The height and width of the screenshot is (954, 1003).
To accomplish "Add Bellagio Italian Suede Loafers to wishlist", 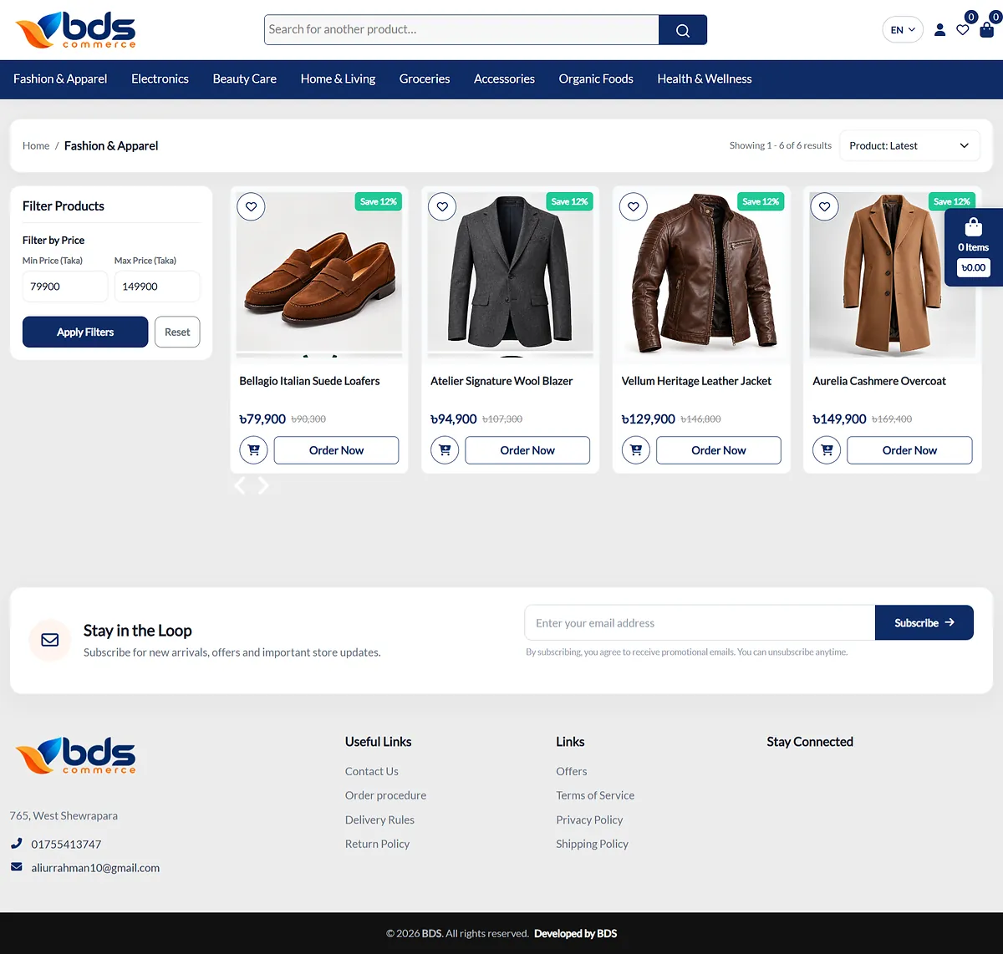I will [252, 206].
